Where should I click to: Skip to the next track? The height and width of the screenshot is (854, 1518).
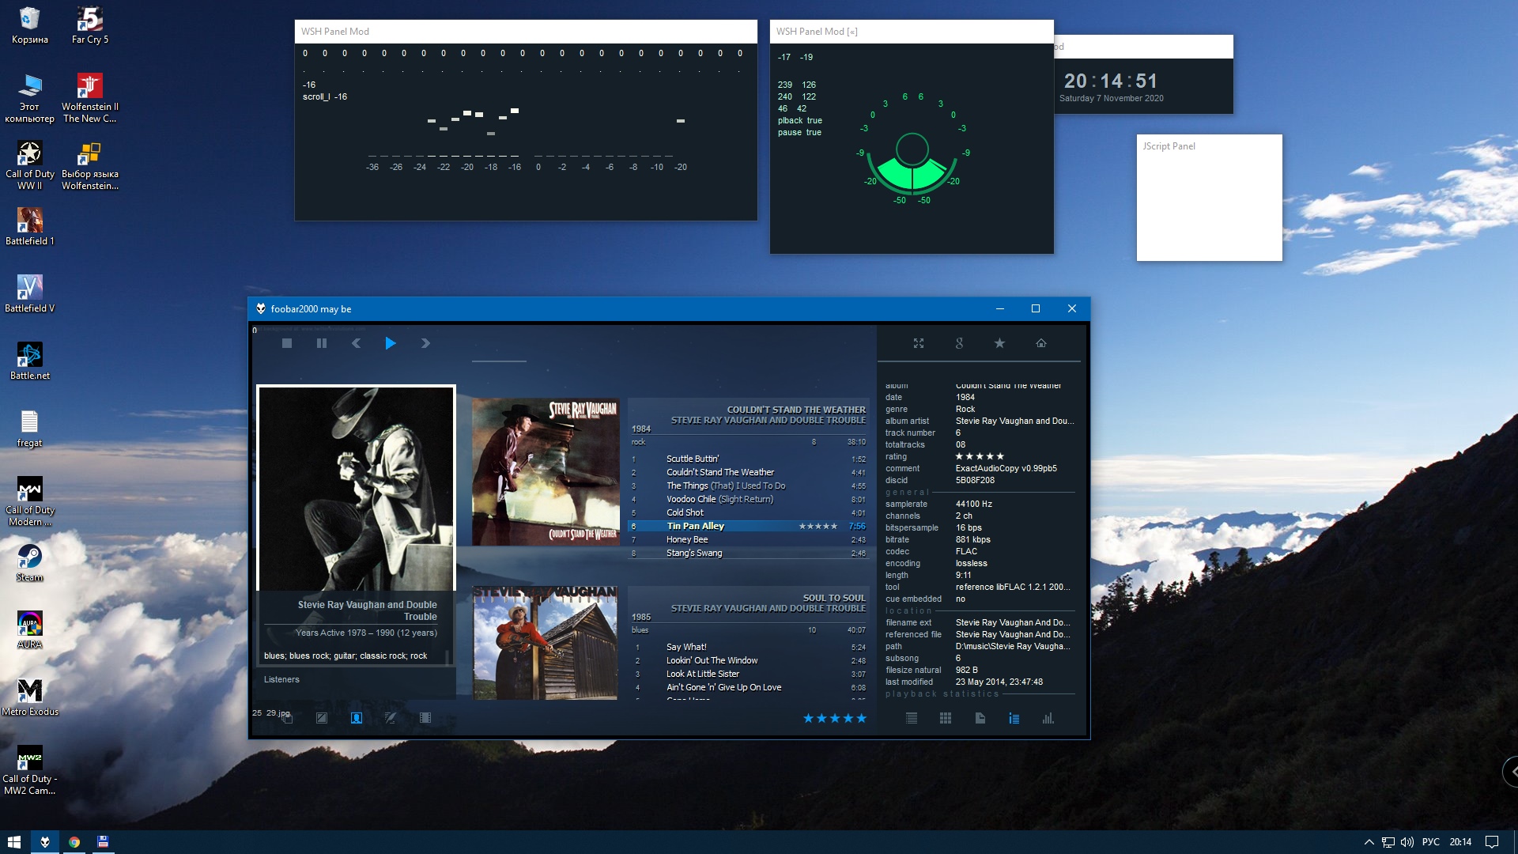(425, 343)
